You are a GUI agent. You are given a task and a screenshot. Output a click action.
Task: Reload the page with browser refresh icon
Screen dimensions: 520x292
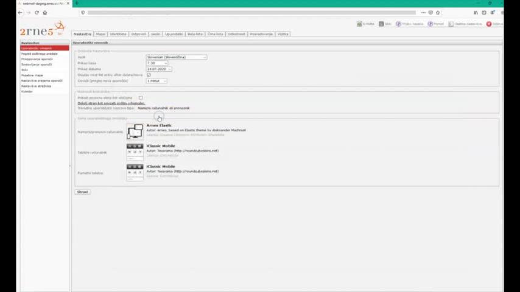37,12
